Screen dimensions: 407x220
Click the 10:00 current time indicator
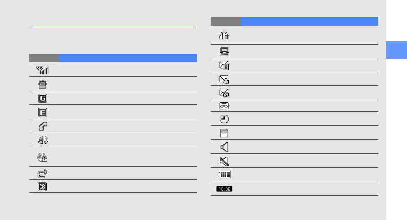coord(225,189)
